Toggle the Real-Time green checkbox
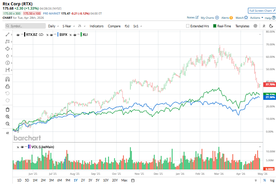 point(215,26)
